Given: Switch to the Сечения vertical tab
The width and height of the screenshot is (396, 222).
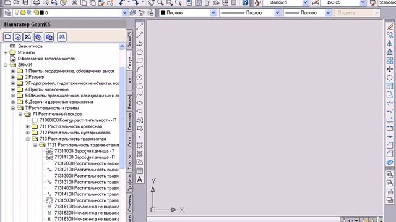Looking at the screenshot, I should pos(129,203).
